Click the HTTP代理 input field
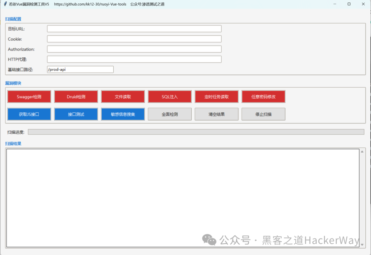Screen dimensions: 371x255 (x=134, y=59)
